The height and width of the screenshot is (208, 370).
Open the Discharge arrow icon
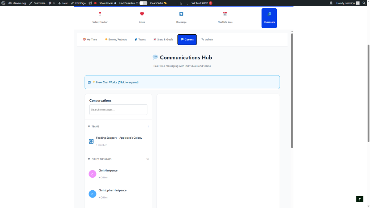[x=181, y=14]
